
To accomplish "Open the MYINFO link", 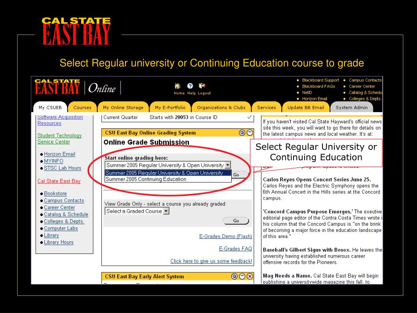I will (x=53, y=161).
